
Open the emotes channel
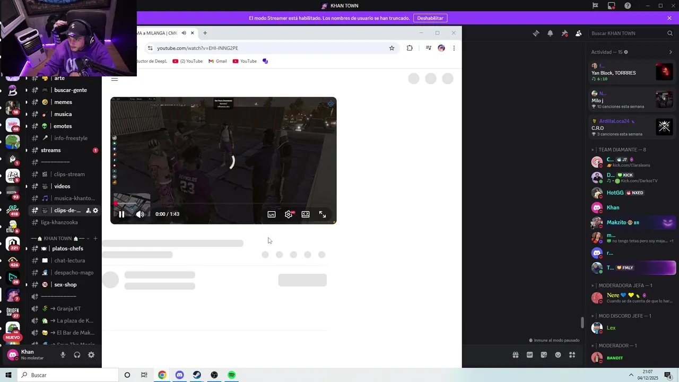point(64,126)
